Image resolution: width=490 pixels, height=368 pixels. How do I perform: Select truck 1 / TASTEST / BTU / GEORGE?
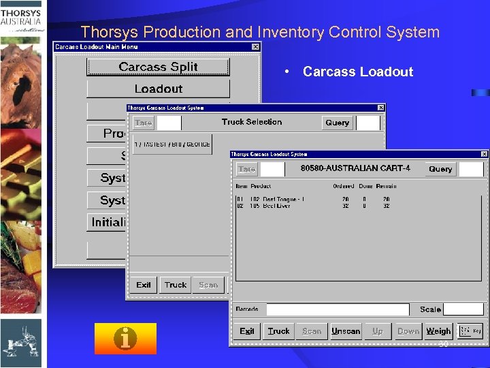(172, 144)
